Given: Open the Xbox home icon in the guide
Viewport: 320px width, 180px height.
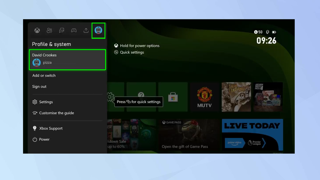Looking at the screenshot, I should pos(37,30).
